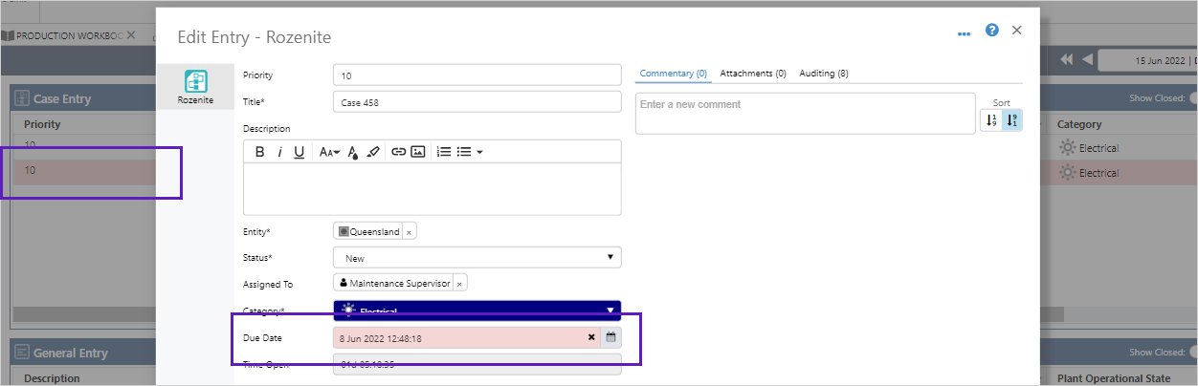The image size is (1198, 386).
Task: Click the Priority column header
Action: click(42, 124)
